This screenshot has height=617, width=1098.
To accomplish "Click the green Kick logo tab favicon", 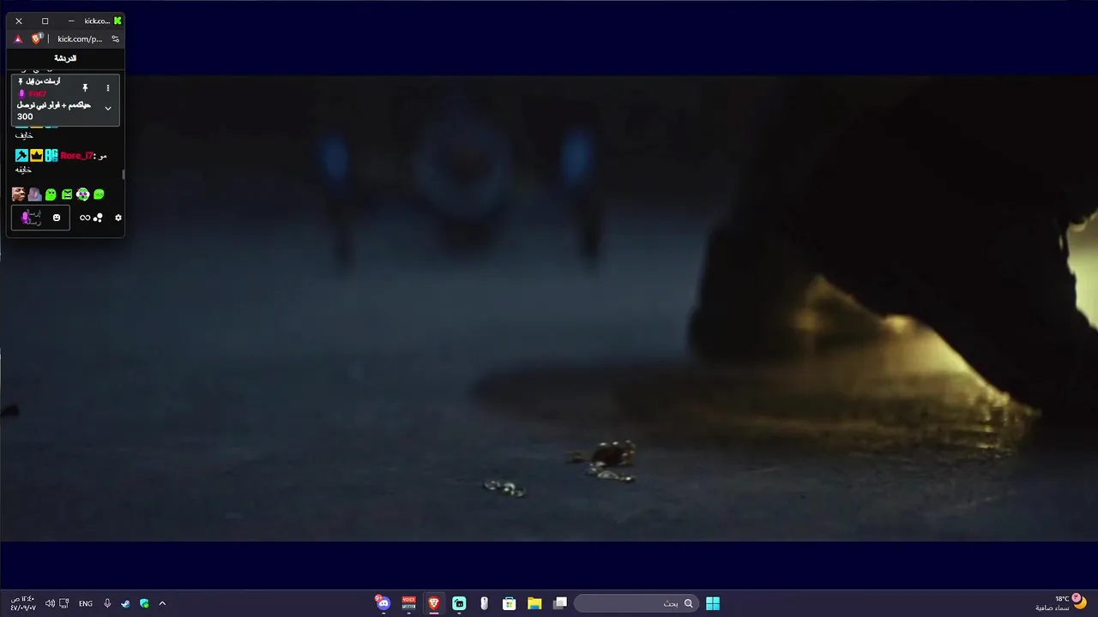I will [118, 21].
